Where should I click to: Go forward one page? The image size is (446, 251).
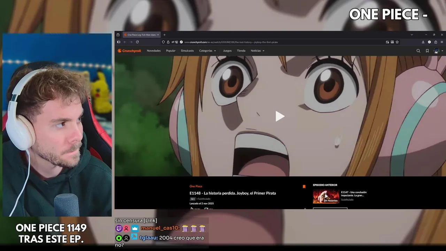click(x=131, y=42)
